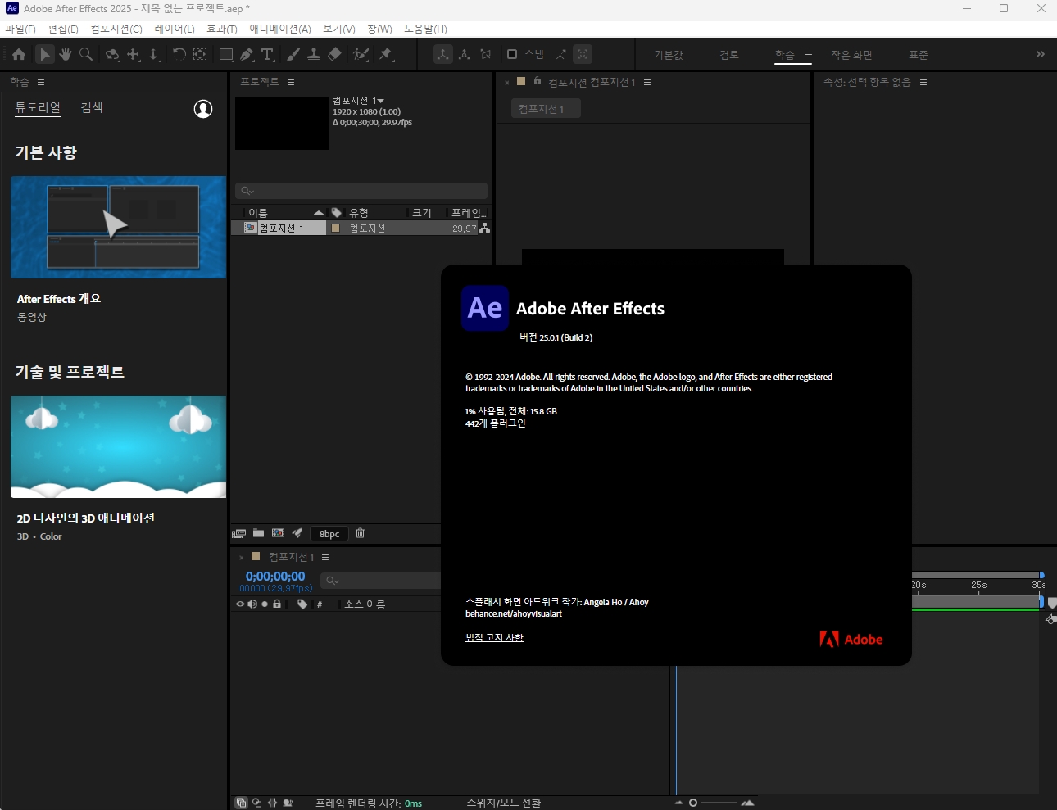Pick the Clone Stamp tool

coord(313,55)
